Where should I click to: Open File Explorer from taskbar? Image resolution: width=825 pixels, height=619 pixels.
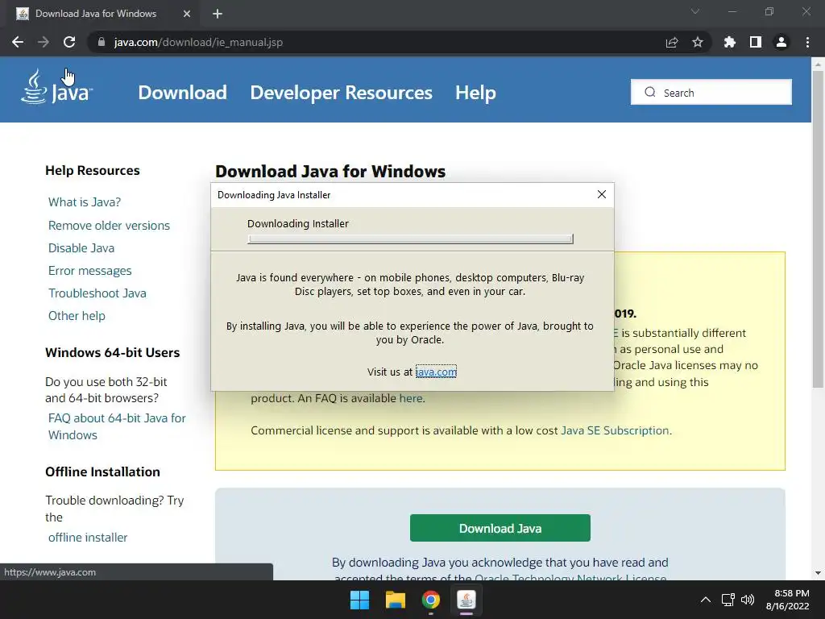click(395, 600)
